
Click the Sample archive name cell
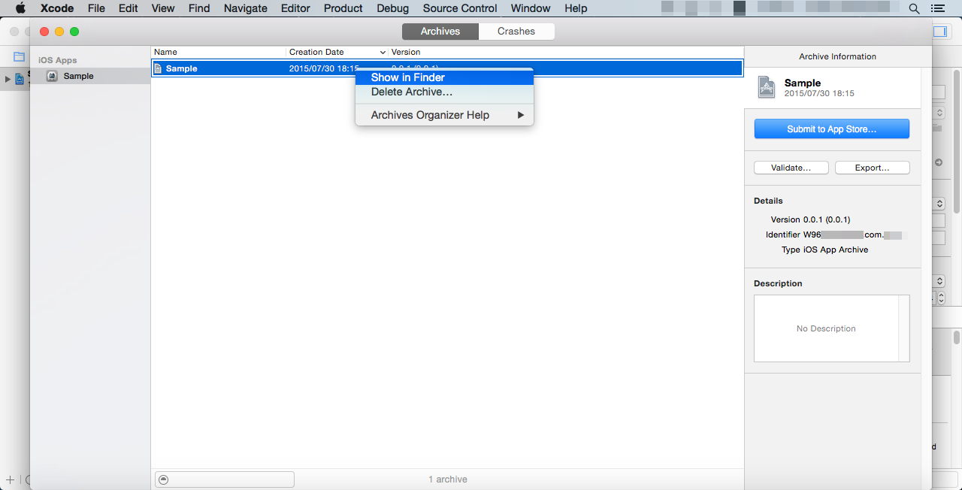tap(181, 68)
